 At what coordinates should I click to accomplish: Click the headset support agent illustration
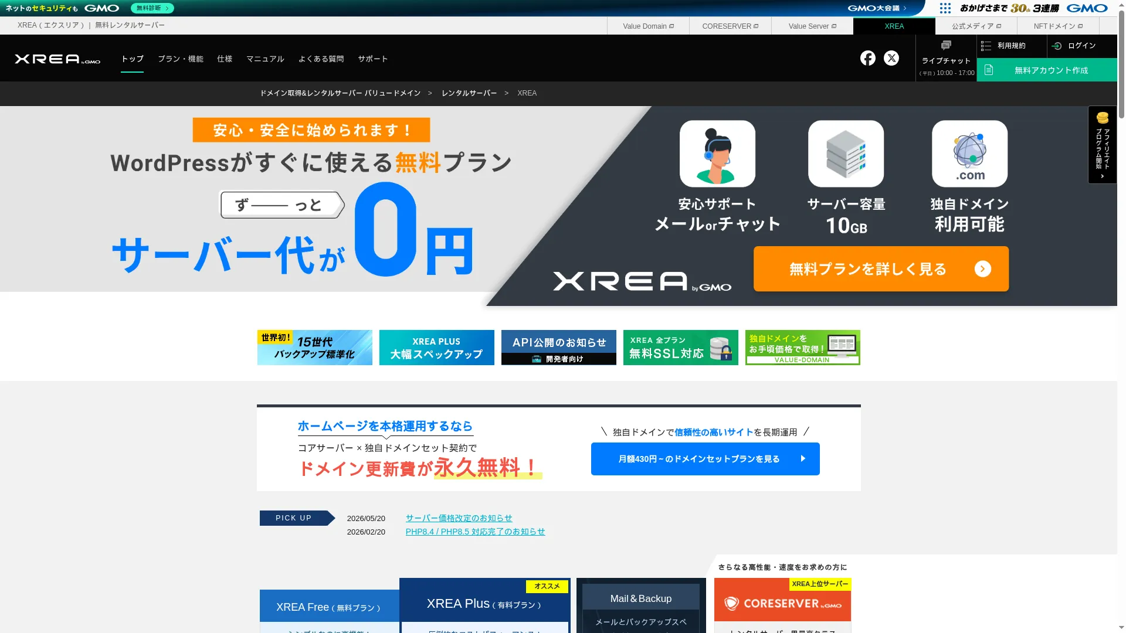[x=717, y=154]
